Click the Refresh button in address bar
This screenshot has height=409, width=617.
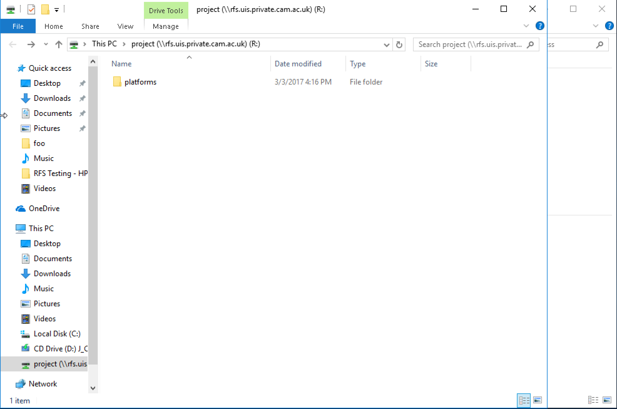pyautogui.click(x=399, y=45)
